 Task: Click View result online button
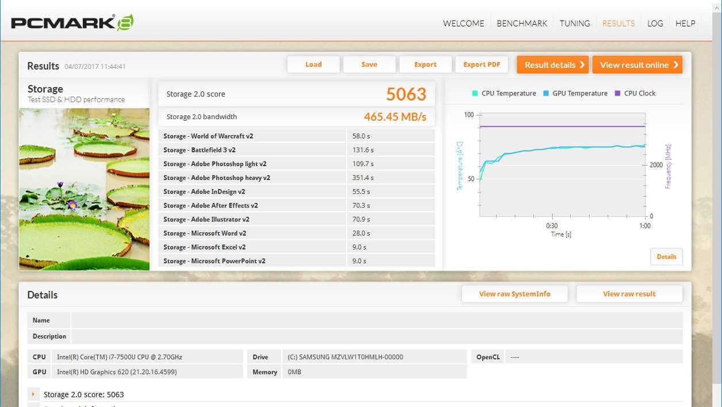tap(637, 65)
